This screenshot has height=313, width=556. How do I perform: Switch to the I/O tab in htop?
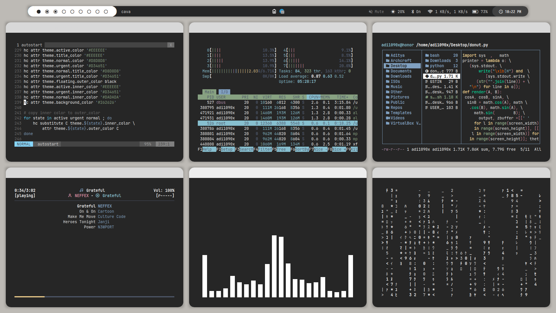click(224, 92)
